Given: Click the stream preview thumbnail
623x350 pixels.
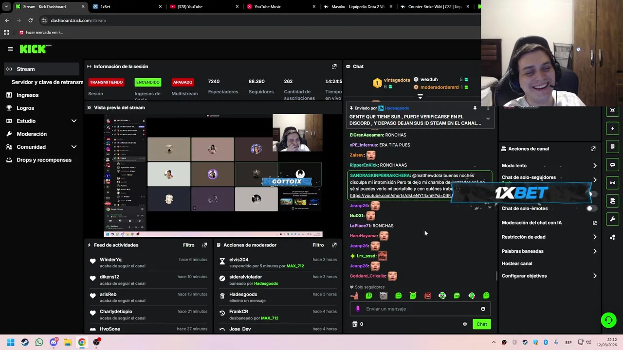Looking at the screenshot, I should [213, 176].
